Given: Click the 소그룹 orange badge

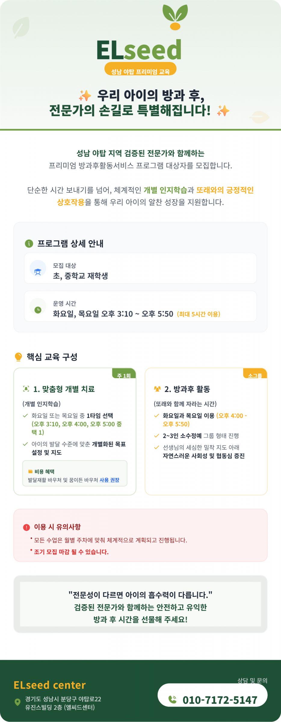Looking at the screenshot, I should click(x=255, y=374).
